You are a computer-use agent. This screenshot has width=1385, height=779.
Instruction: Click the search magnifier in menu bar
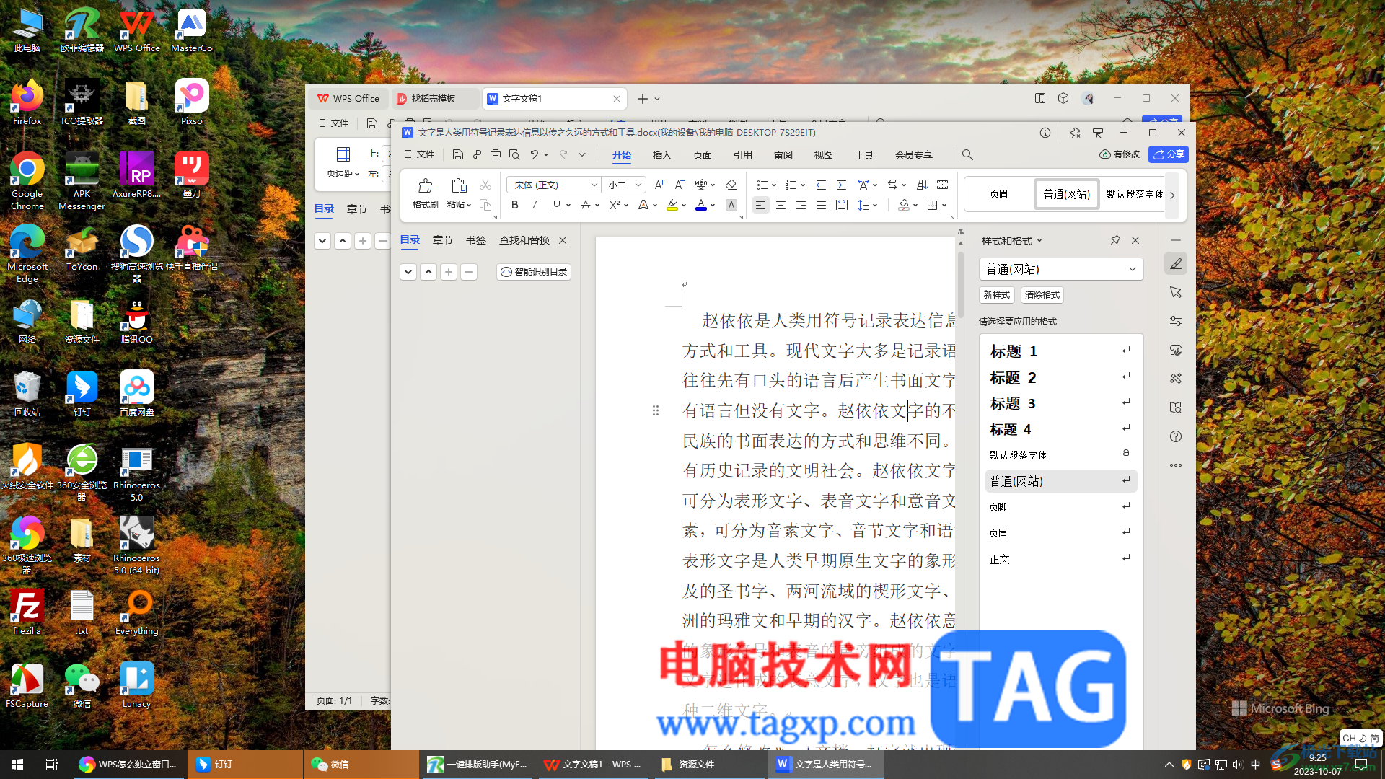coord(967,154)
